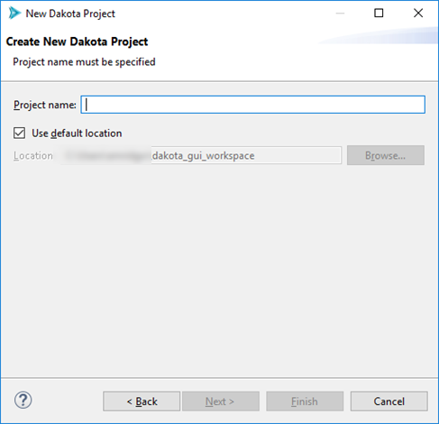Click the 'Location' label
Screen dimensions: 439x424
[x=33, y=156]
